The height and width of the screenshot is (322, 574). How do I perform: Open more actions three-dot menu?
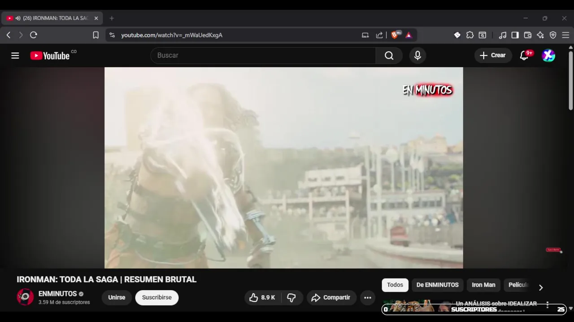pos(368,297)
